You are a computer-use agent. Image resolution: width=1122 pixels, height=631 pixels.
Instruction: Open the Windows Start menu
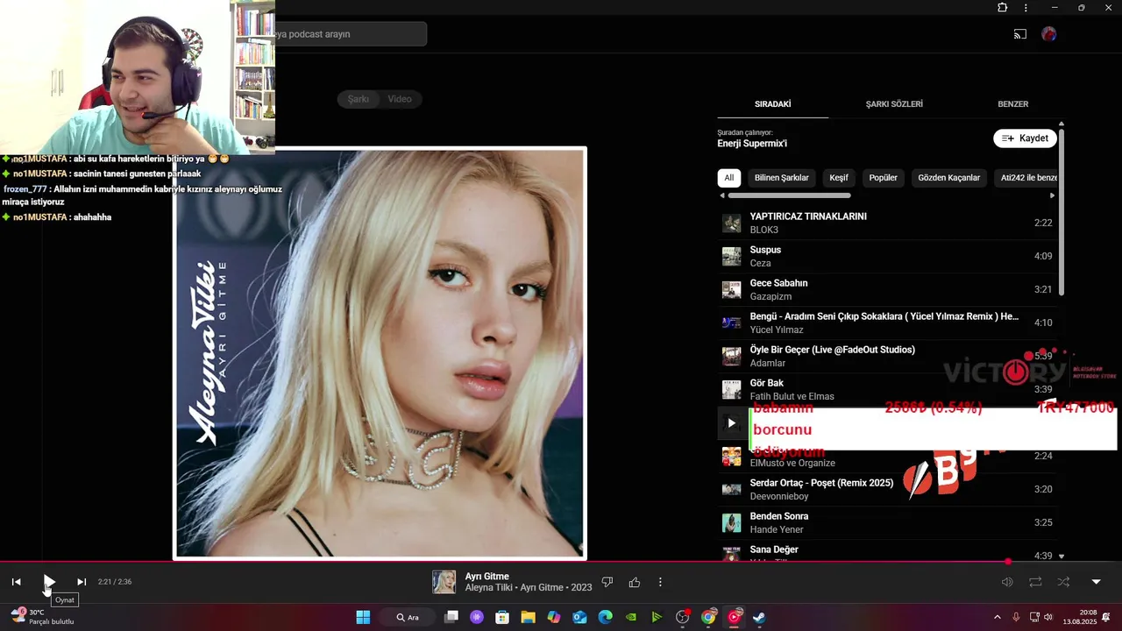pos(363,617)
